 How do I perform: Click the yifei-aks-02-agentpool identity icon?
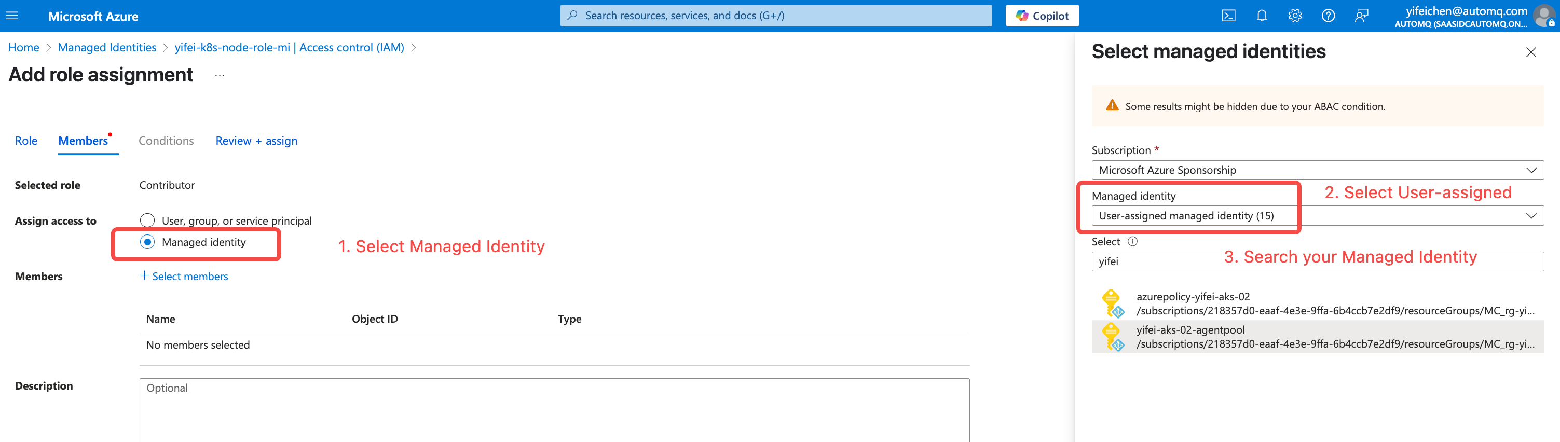pos(1113,337)
